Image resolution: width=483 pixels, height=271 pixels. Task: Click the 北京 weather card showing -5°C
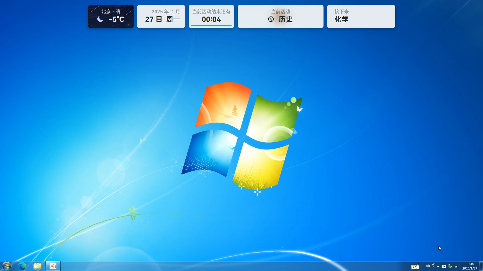pos(110,16)
